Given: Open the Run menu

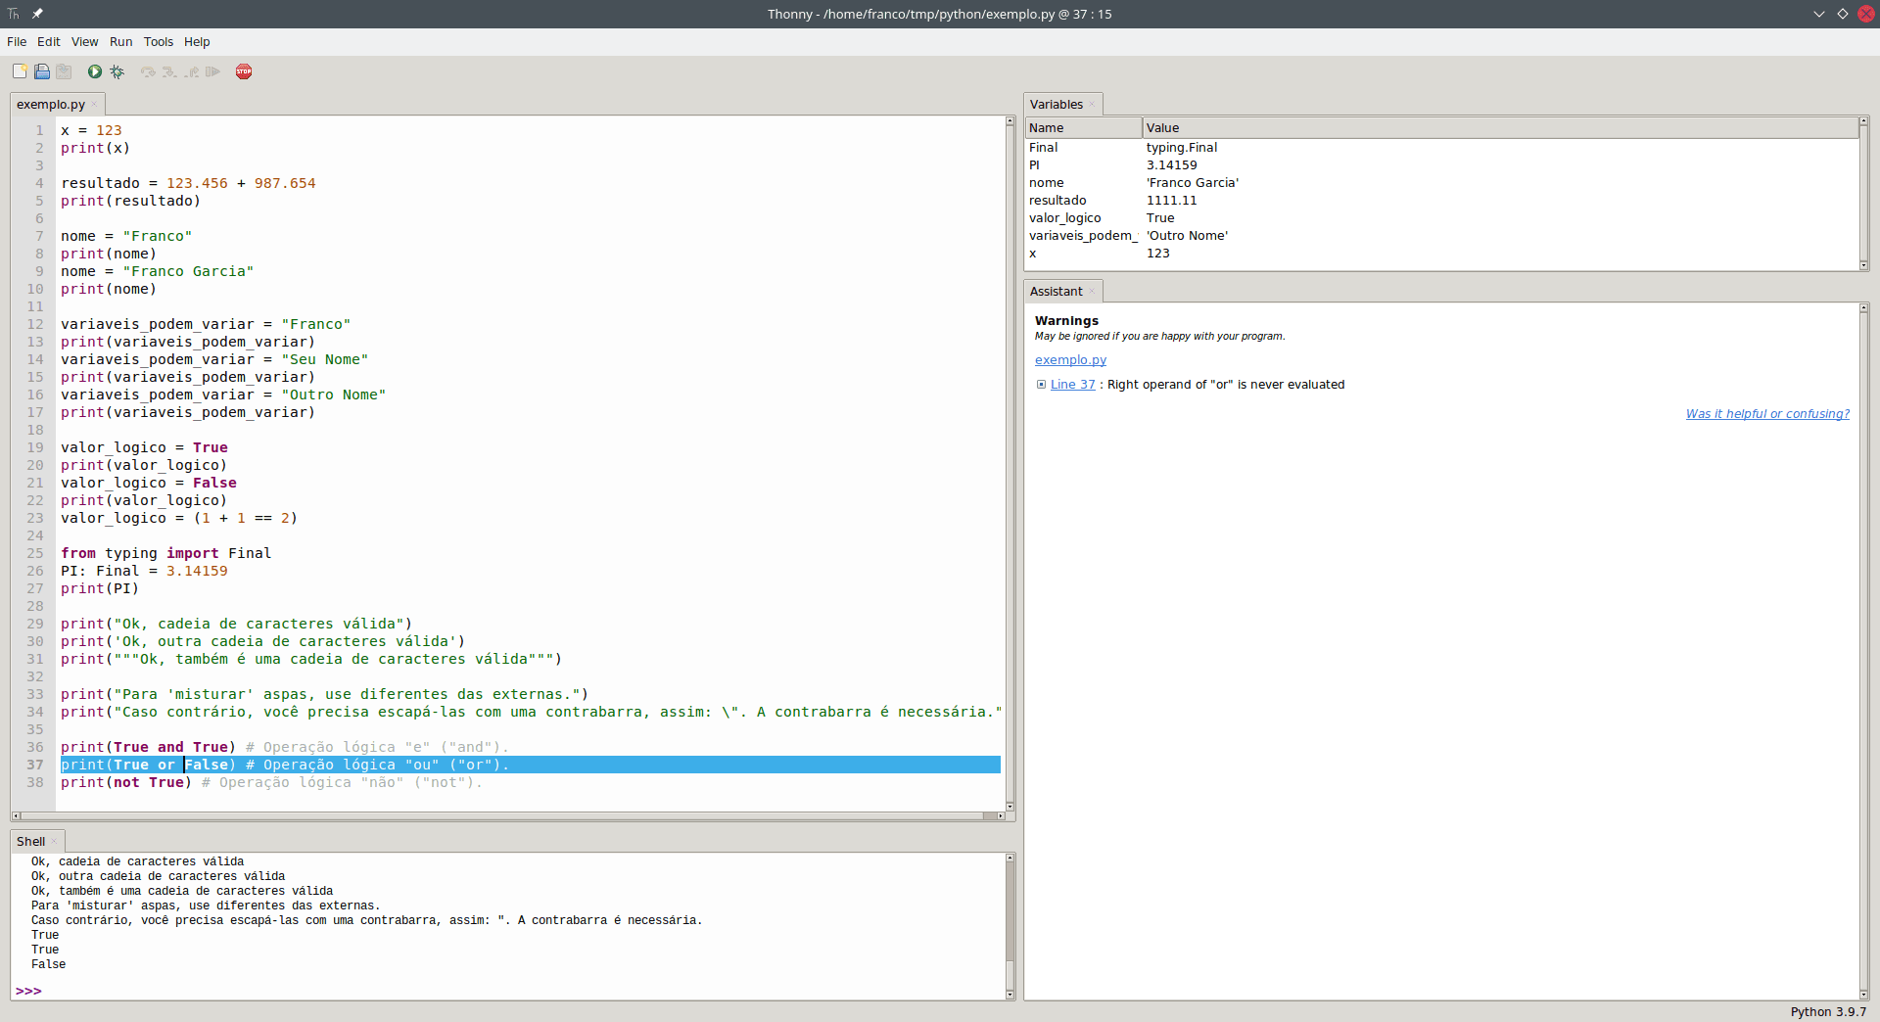Looking at the screenshot, I should click(120, 42).
